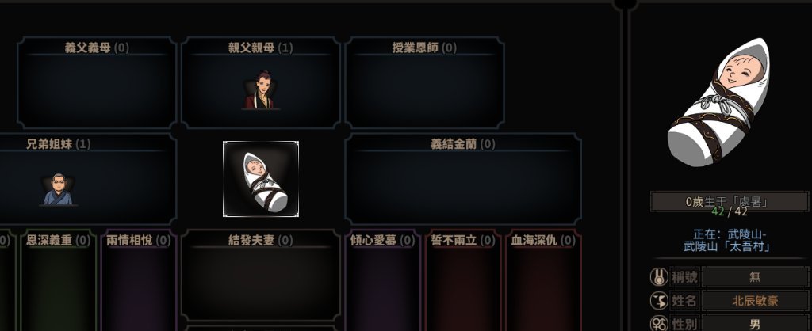Click the location link 武陵山「太吾村」
The image size is (812, 331).
726,247
